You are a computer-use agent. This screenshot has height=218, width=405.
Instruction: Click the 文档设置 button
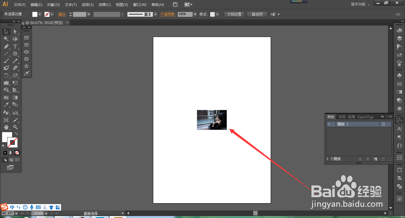coord(234,14)
